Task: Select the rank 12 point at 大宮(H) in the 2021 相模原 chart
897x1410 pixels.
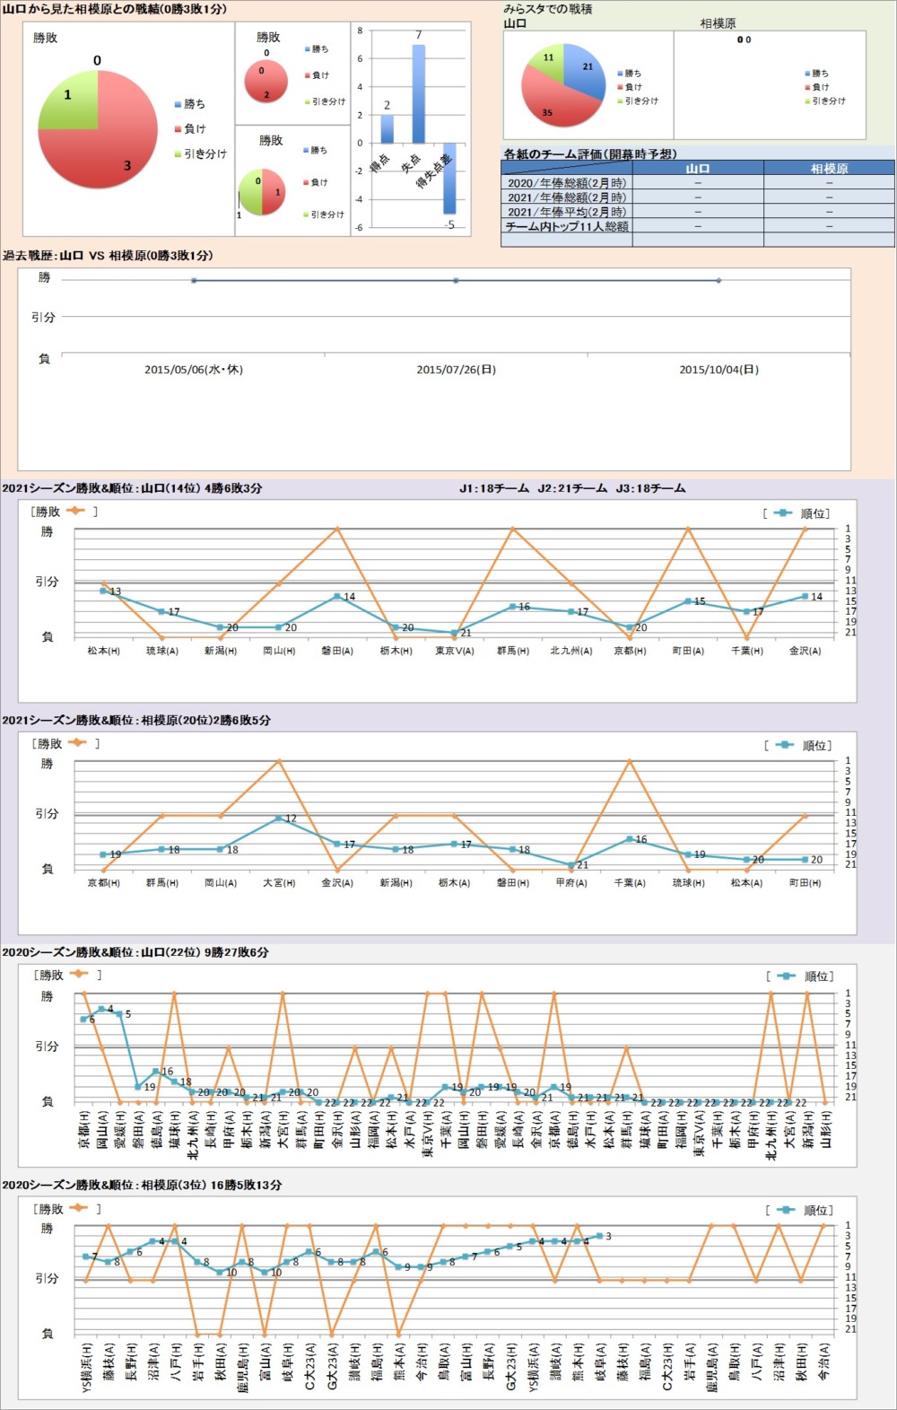Action: coord(279,819)
